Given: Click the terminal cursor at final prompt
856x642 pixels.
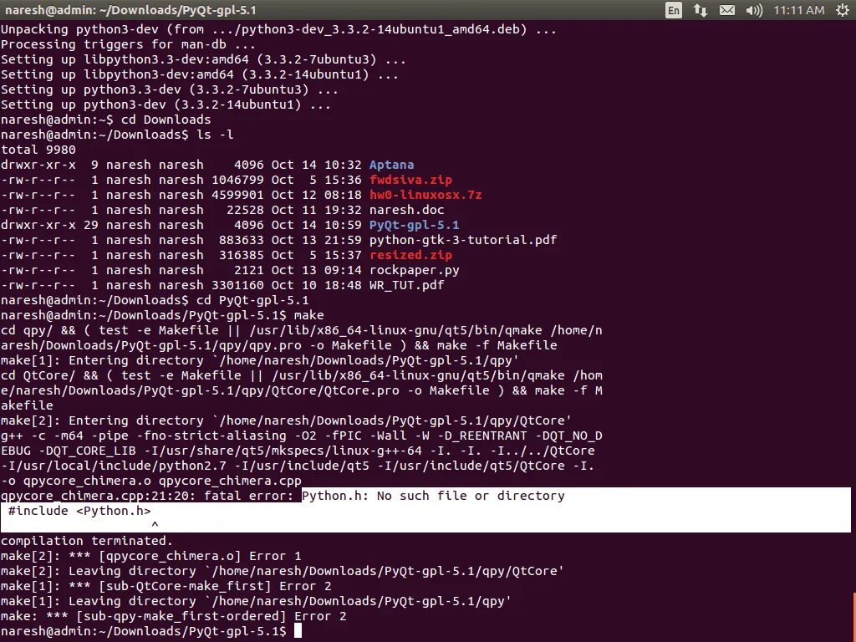Looking at the screenshot, I should 298,631.
